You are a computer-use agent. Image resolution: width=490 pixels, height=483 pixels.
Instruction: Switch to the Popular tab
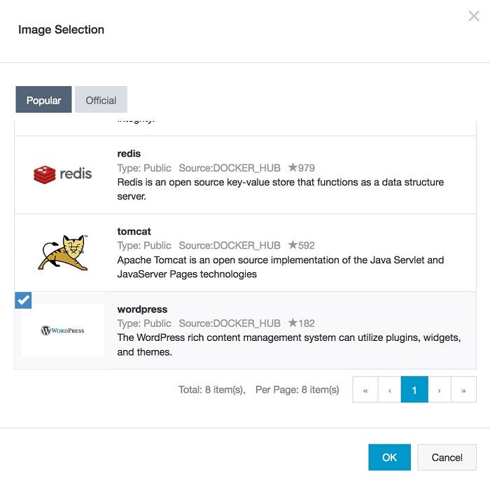point(43,99)
